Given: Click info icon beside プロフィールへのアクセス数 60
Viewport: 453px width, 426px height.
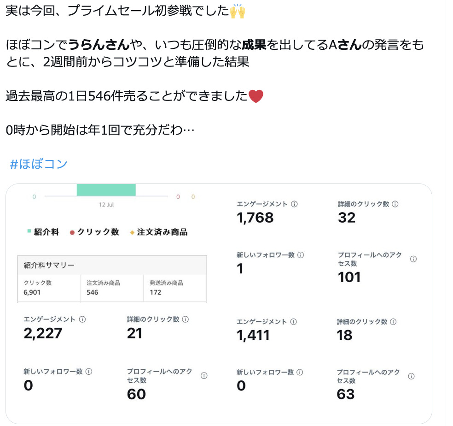Looking at the screenshot, I should pyautogui.click(x=204, y=376).
